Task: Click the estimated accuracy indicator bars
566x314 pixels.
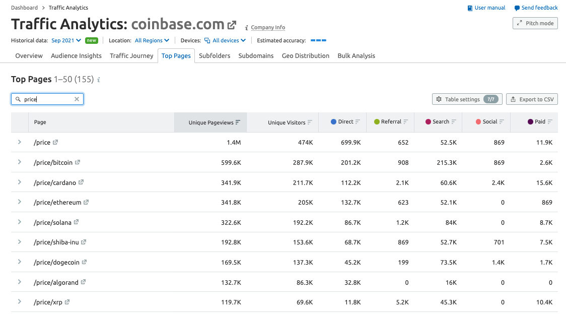Action: pyautogui.click(x=318, y=40)
